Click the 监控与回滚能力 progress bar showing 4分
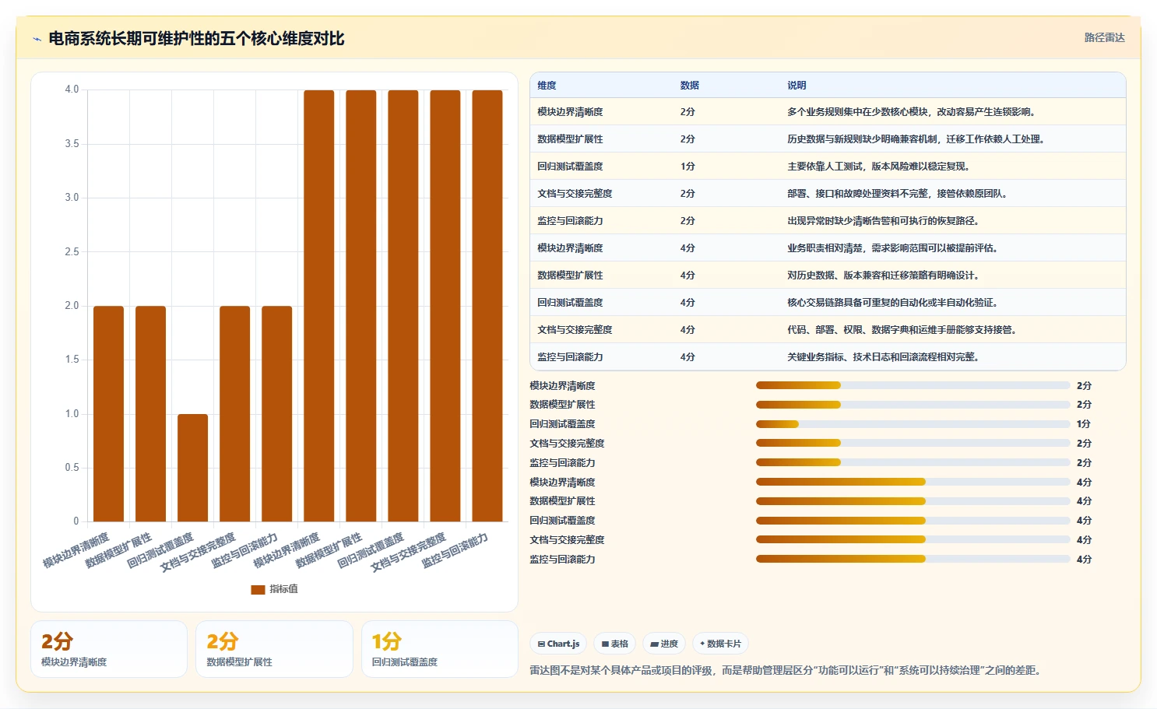Screen dimensions: 1157x709 [x=913, y=559]
